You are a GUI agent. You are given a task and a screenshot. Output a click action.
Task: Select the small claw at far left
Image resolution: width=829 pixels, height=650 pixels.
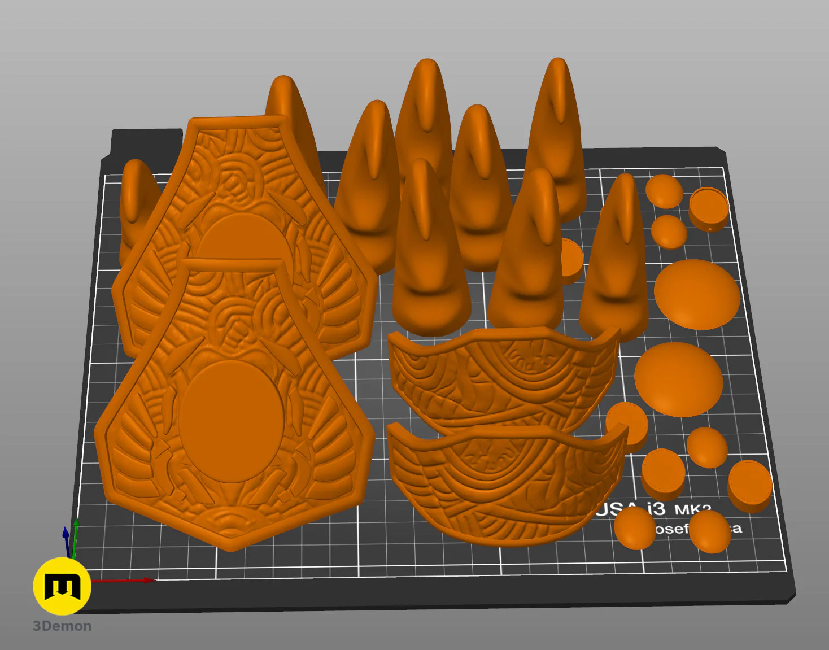[x=136, y=211]
